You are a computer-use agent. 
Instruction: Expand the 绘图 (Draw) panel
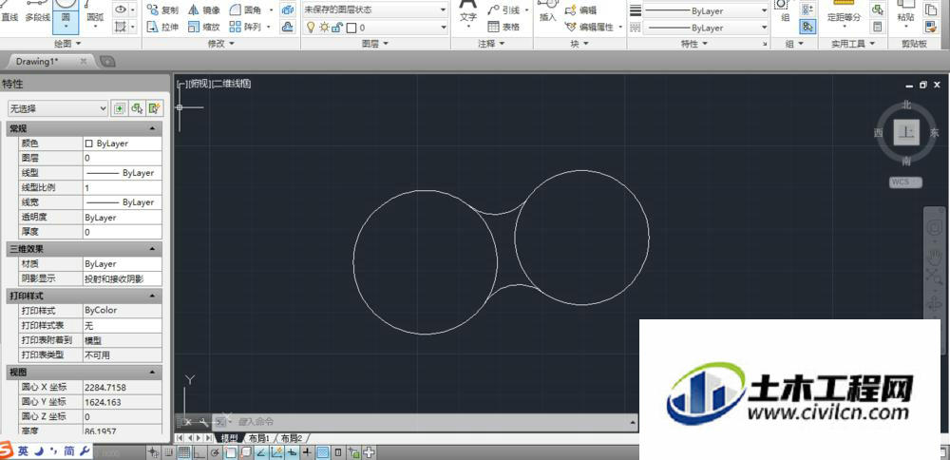point(67,44)
